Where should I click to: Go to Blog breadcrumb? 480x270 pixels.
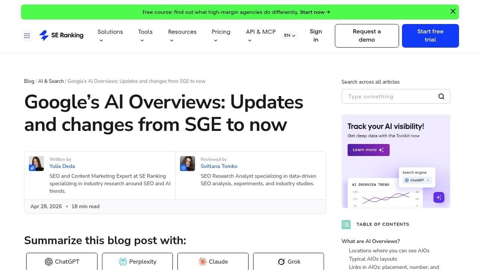(x=29, y=81)
